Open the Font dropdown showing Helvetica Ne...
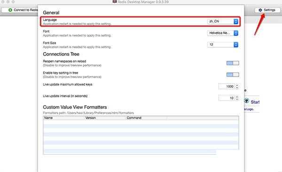 223,33
